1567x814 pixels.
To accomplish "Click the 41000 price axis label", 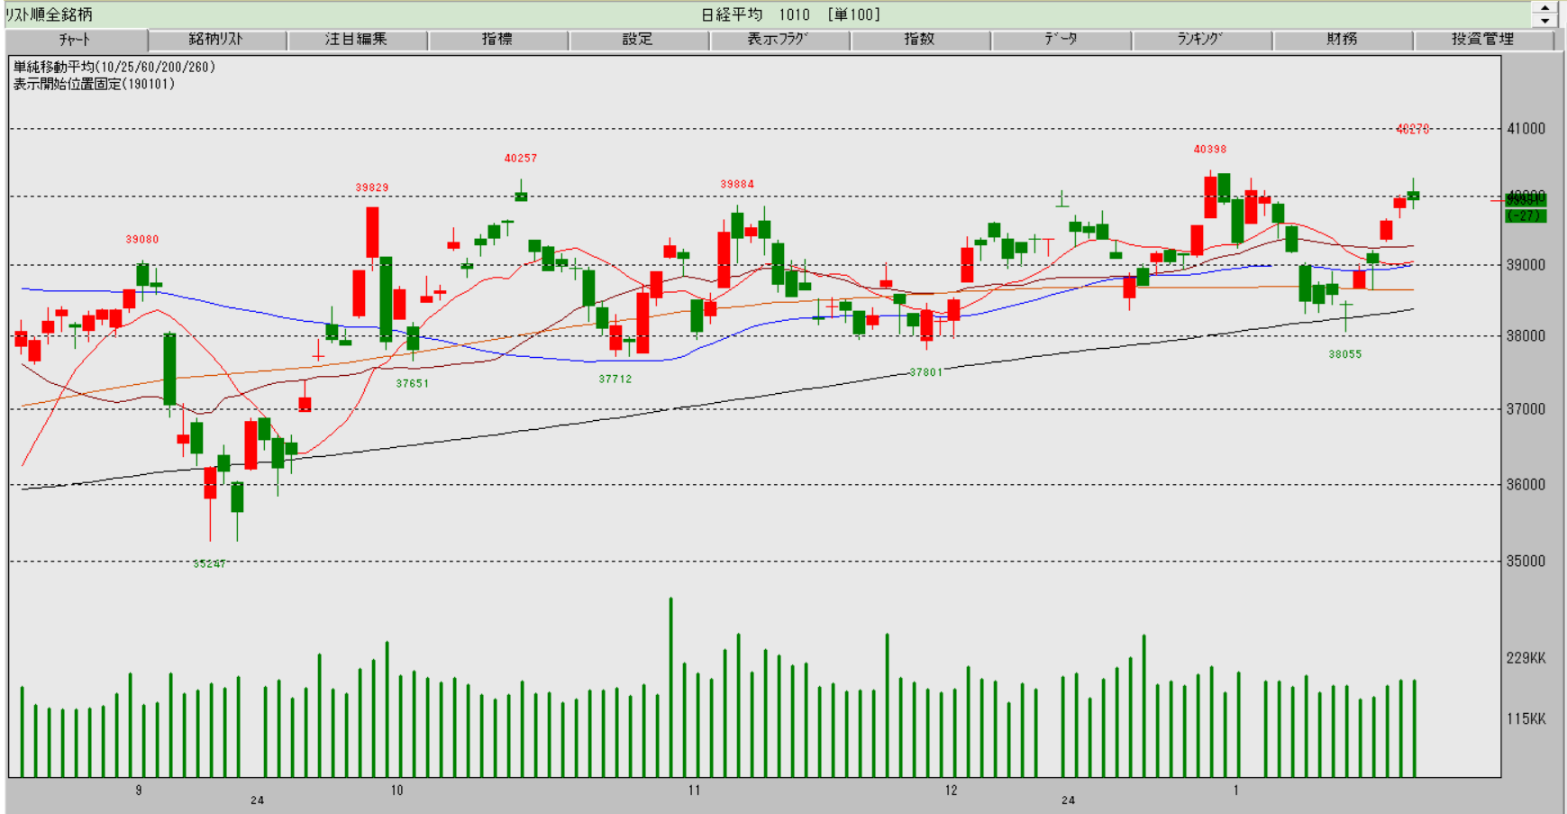I will [1526, 129].
